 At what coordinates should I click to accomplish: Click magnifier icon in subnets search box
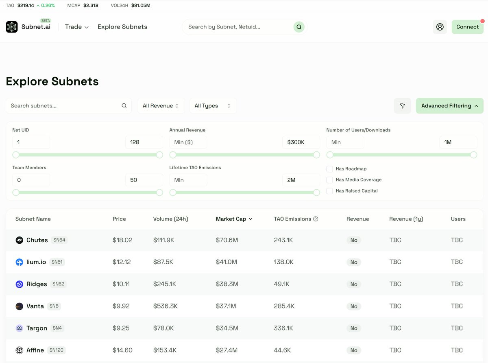click(x=124, y=106)
